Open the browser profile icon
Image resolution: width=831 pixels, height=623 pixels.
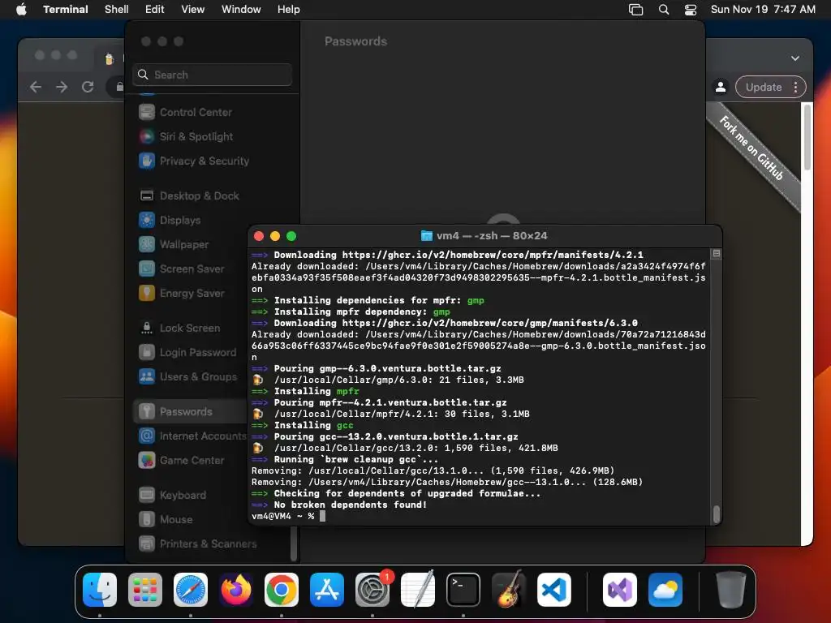tap(721, 87)
